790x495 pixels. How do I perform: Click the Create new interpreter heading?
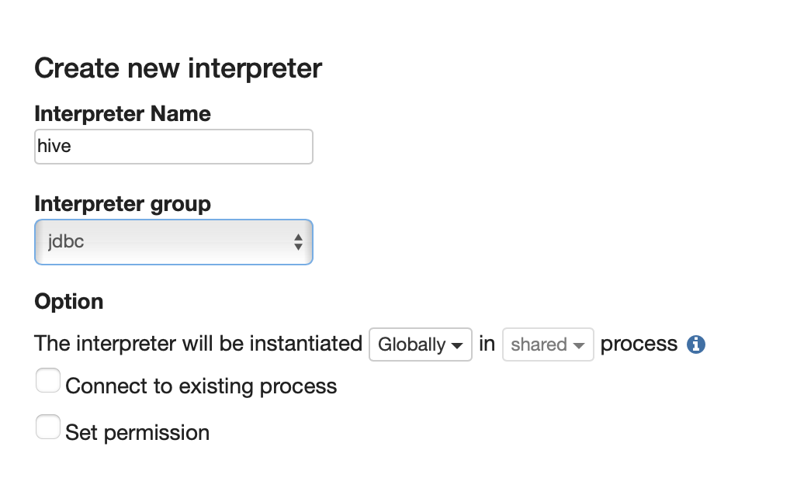coord(178,68)
